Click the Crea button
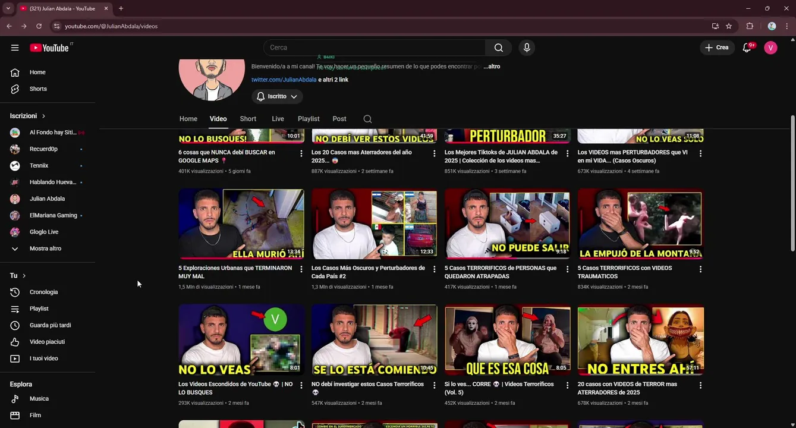Image resolution: width=796 pixels, height=428 pixels. [x=717, y=48]
